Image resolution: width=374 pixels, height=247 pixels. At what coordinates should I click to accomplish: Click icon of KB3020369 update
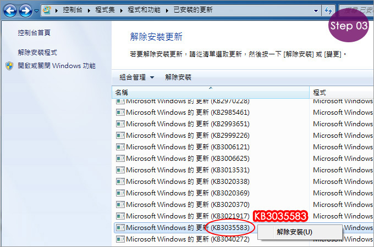pos(120,193)
